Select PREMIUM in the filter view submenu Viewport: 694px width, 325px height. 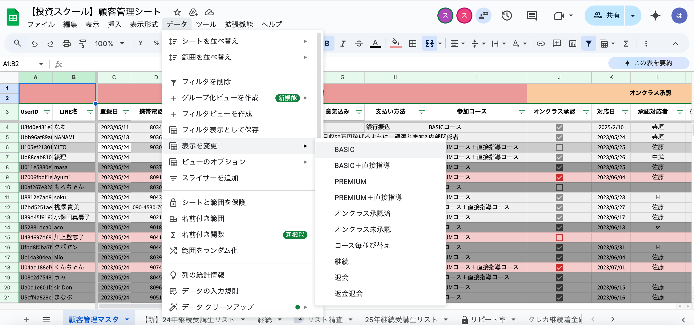(350, 181)
